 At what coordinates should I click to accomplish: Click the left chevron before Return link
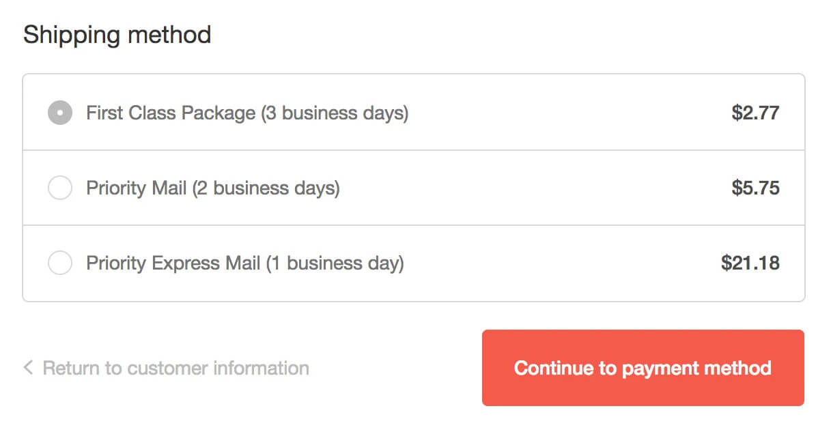click(27, 368)
